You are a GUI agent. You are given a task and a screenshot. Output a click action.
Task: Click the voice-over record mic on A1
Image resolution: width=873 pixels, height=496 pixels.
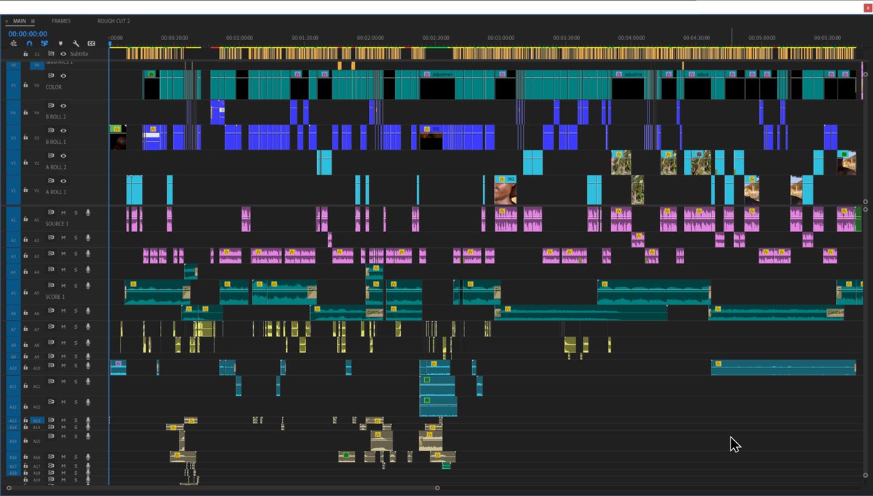click(x=87, y=212)
